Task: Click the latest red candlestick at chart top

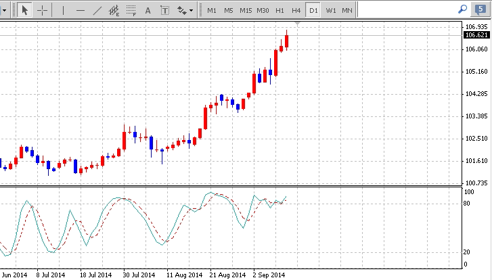Action: click(x=286, y=41)
